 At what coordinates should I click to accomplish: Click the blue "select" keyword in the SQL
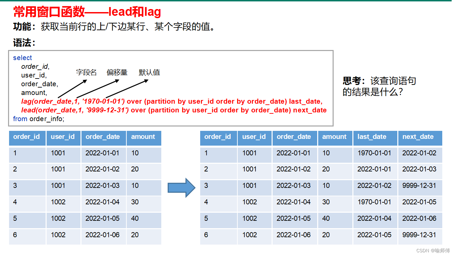click(x=22, y=58)
